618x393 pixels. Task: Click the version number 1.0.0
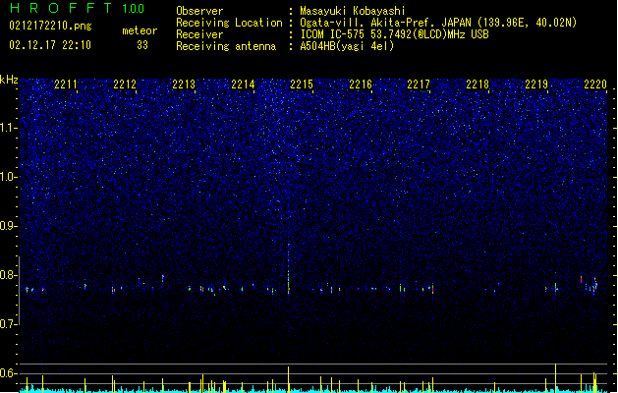(x=133, y=9)
